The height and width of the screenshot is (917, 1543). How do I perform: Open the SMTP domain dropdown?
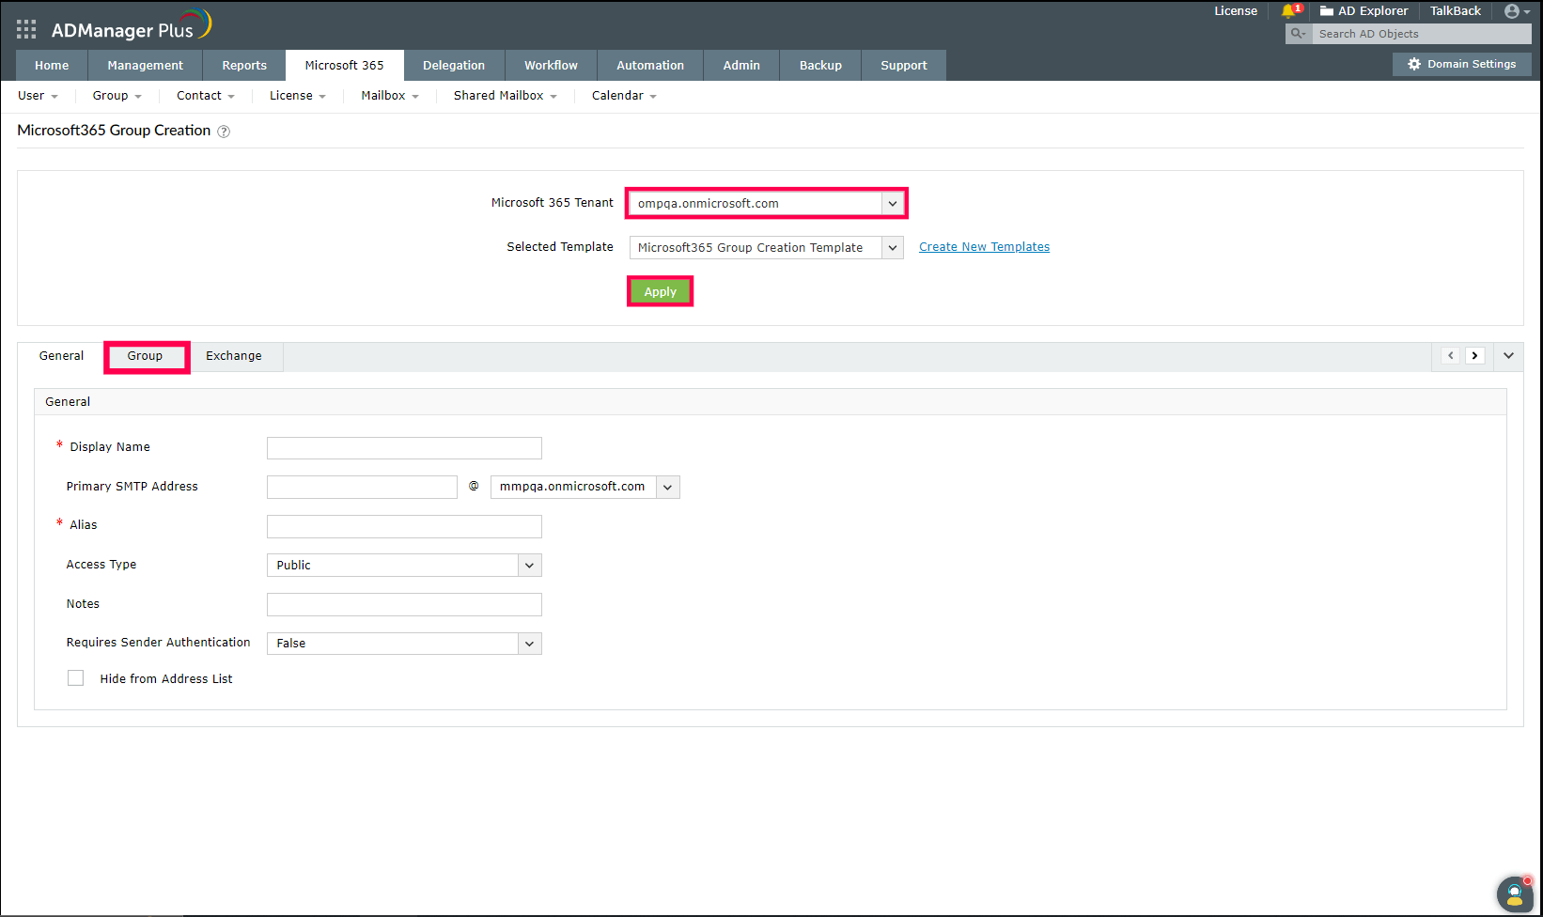(585, 487)
